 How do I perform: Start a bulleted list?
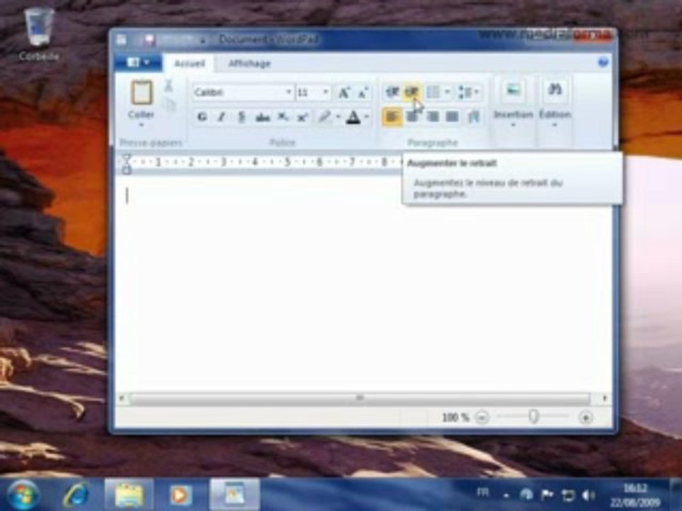(433, 92)
